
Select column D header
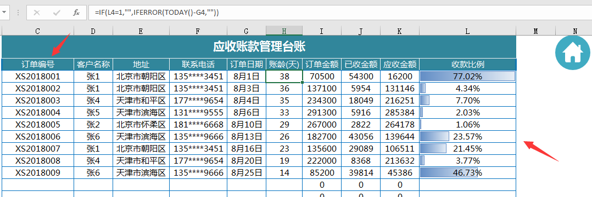tap(93, 31)
